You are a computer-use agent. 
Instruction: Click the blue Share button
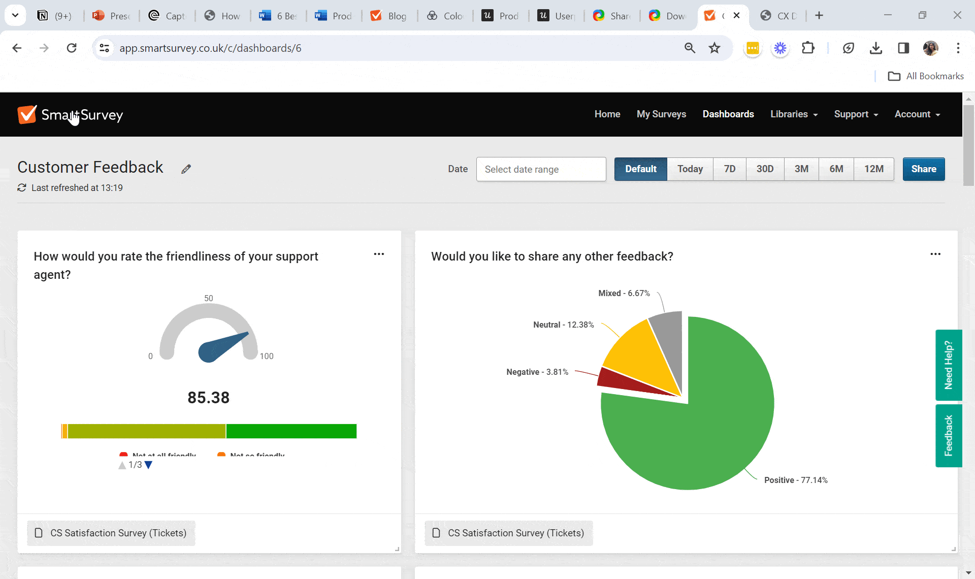coord(923,169)
